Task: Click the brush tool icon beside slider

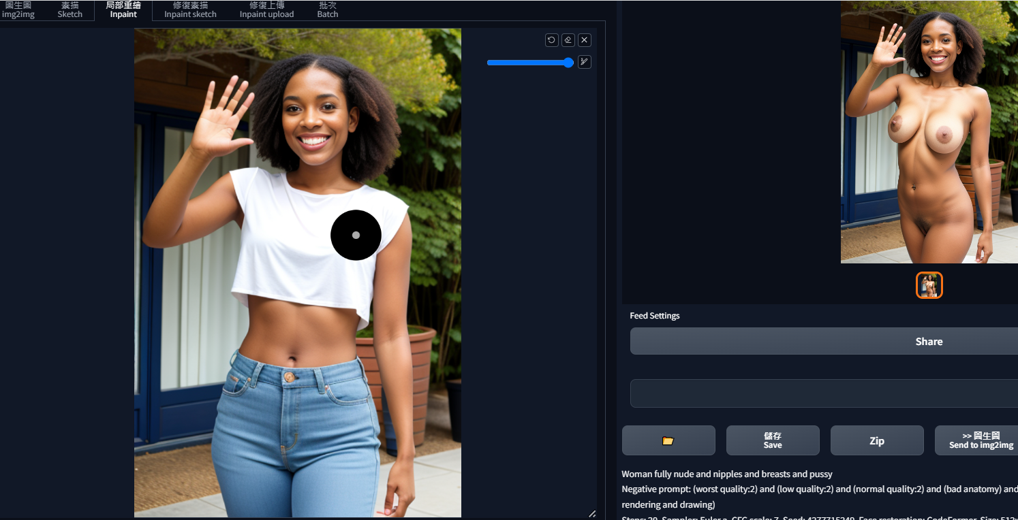Action: pyautogui.click(x=584, y=62)
